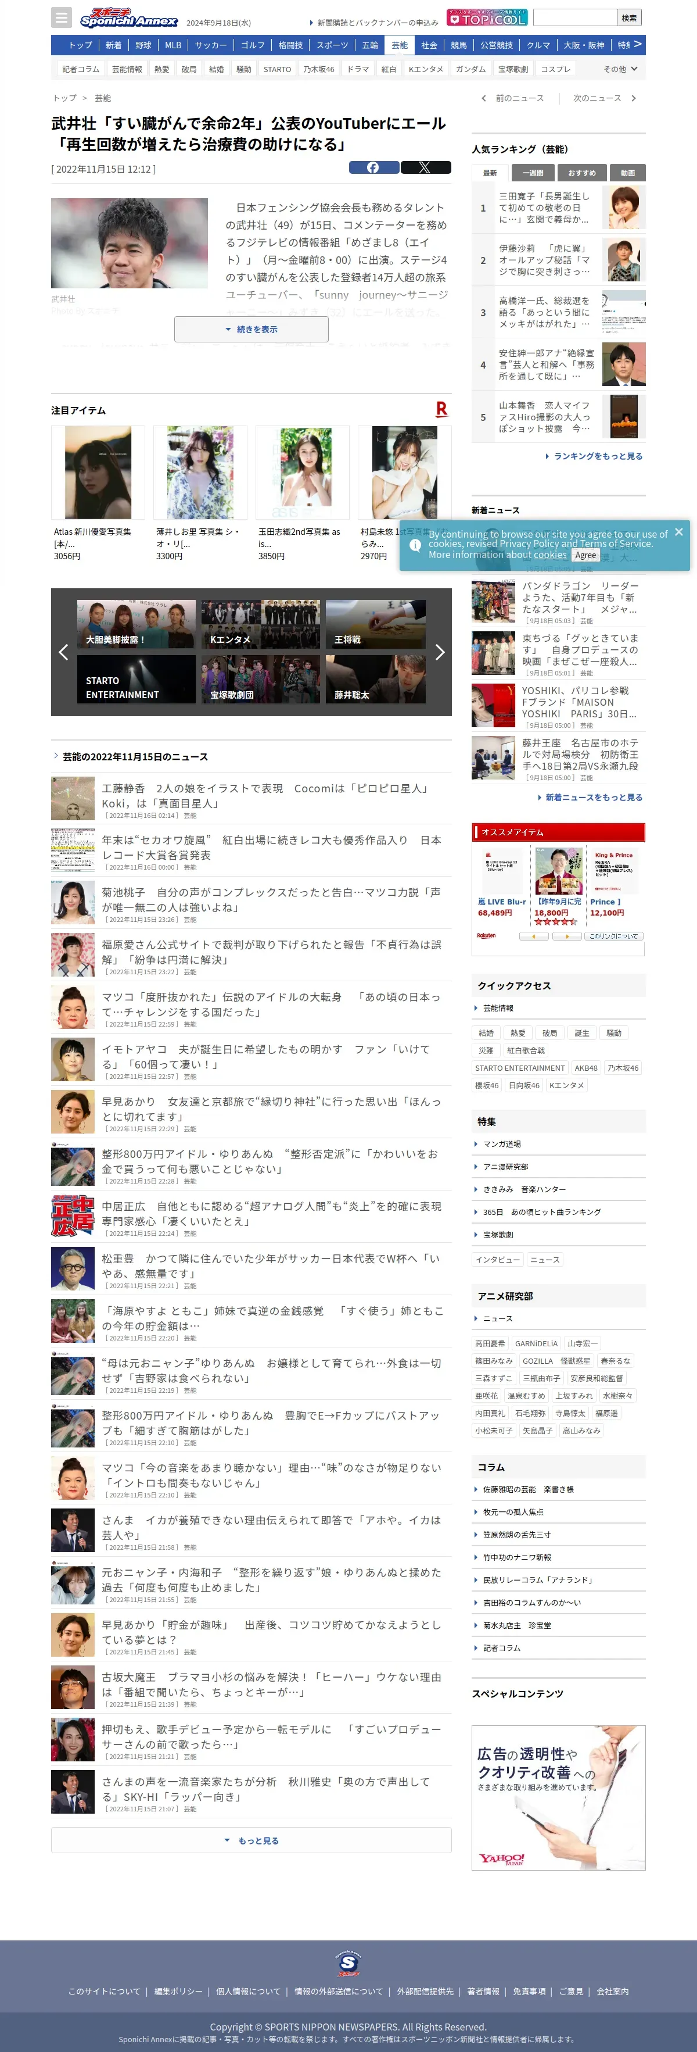Load more news with もっと見る
The height and width of the screenshot is (2052, 697).
252,1840
